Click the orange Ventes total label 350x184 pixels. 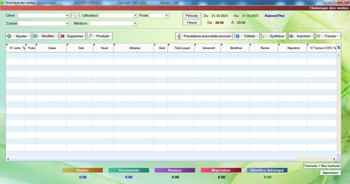(83, 170)
